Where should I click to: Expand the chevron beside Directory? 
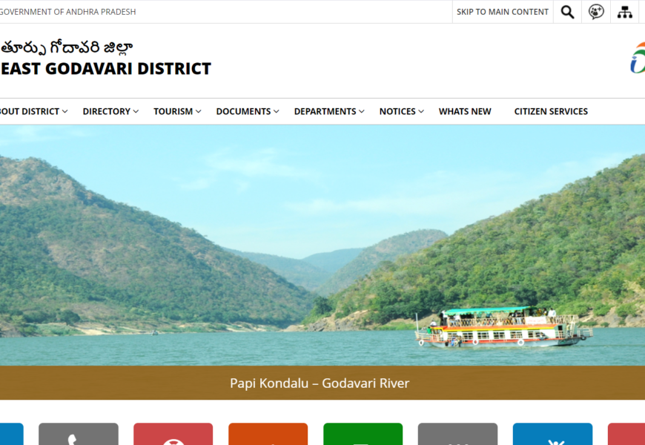tap(136, 111)
